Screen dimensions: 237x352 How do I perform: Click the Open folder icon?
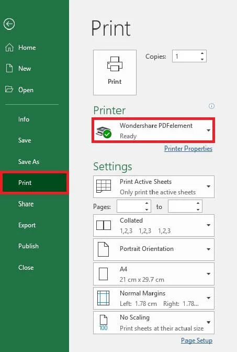point(9,90)
